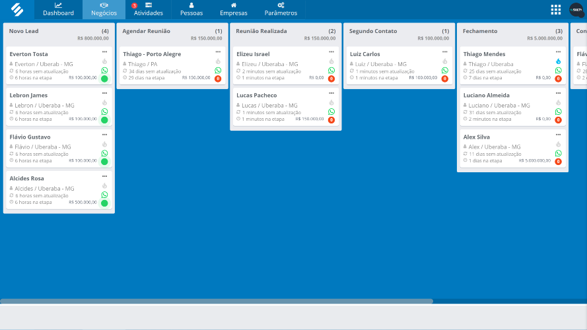The height and width of the screenshot is (330, 587).
Task: Toggle the blue flame on Thiago Mendes card
Action: (558, 61)
